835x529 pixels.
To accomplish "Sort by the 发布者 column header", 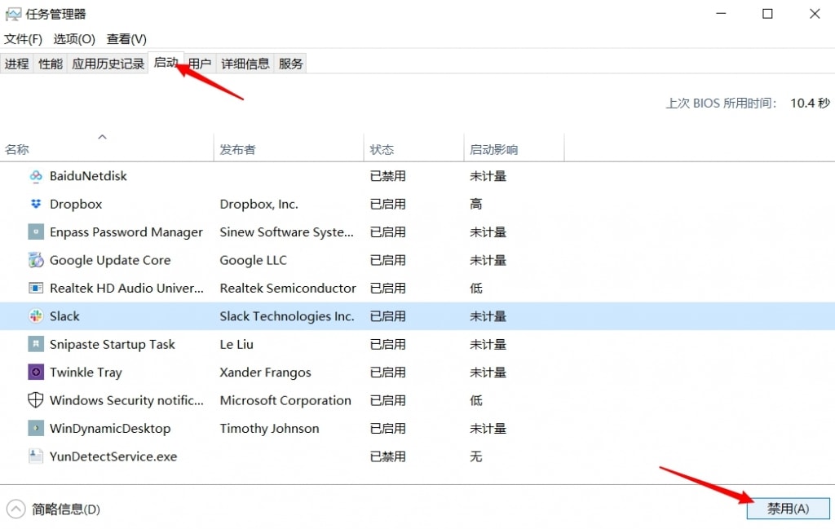I will tap(289, 149).
